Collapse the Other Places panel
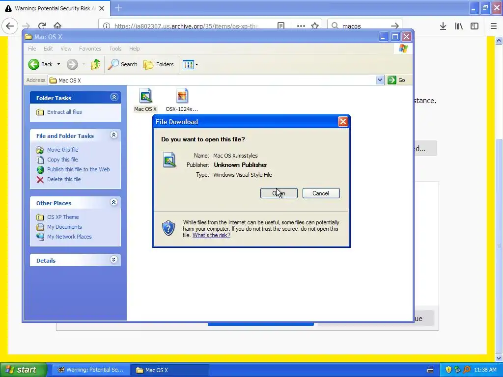Screen dimensions: 503x377 coord(114,202)
